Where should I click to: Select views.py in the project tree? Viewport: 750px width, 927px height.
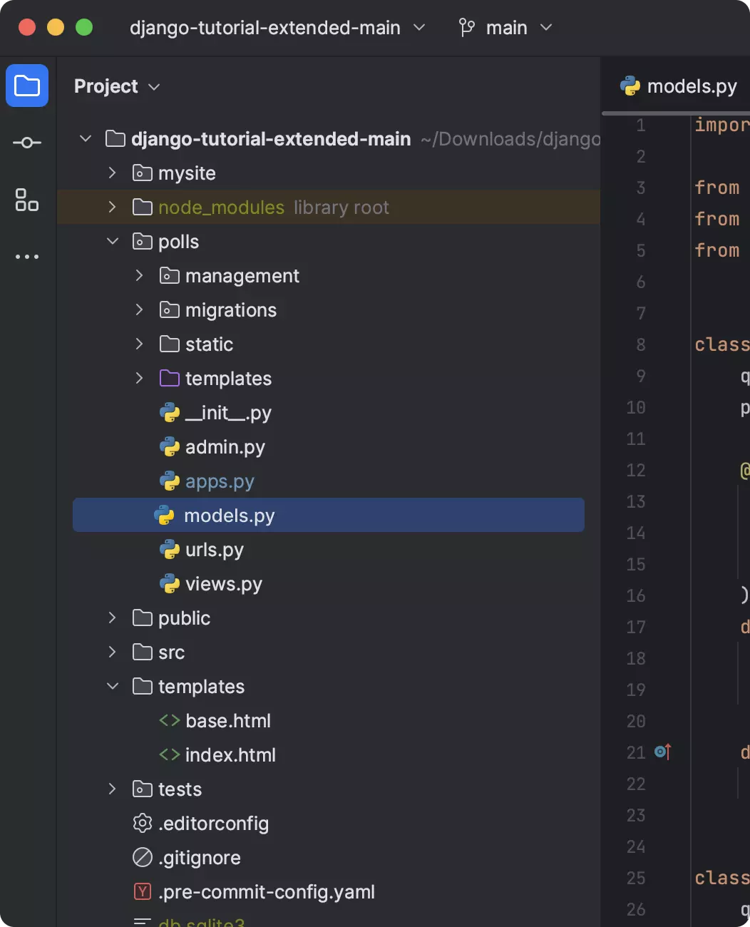click(x=224, y=583)
